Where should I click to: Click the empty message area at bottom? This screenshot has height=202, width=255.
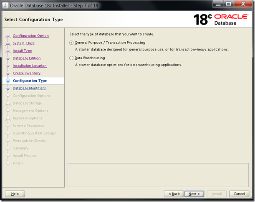[x=158, y=175]
